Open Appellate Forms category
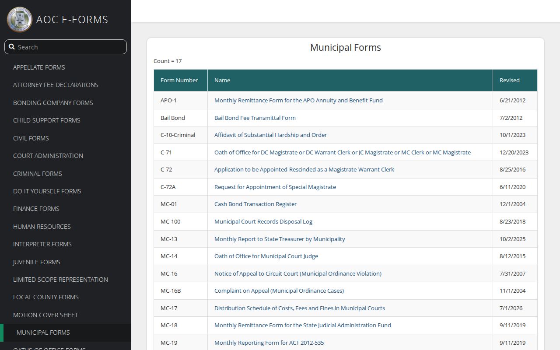 tap(39, 67)
